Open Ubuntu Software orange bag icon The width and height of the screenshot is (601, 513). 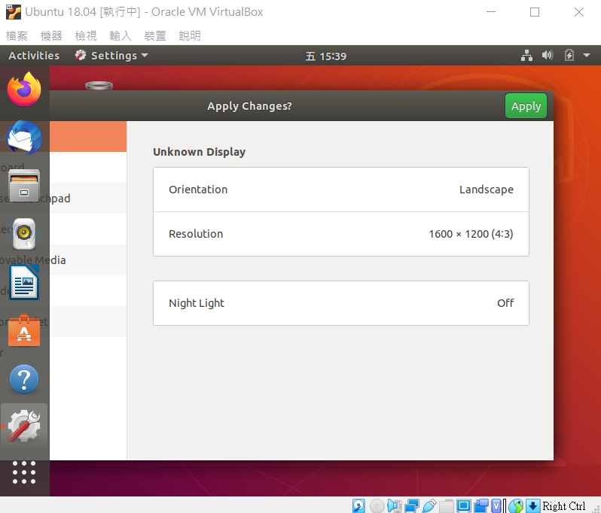pos(24,331)
